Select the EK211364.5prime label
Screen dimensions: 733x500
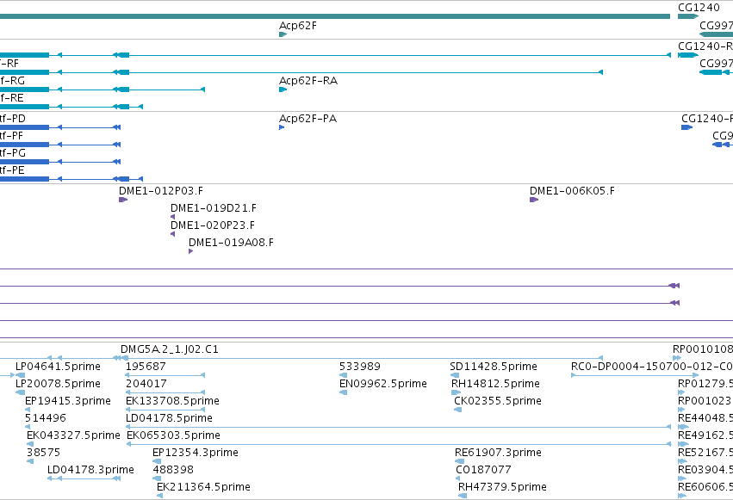(x=203, y=487)
